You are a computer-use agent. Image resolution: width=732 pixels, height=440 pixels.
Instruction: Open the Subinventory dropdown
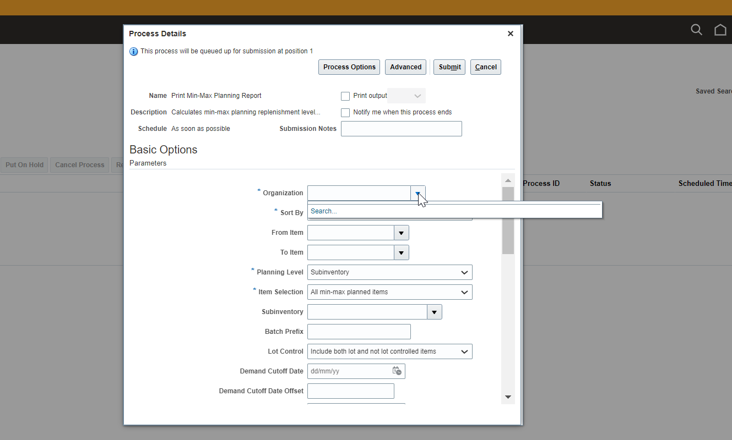click(x=435, y=312)
